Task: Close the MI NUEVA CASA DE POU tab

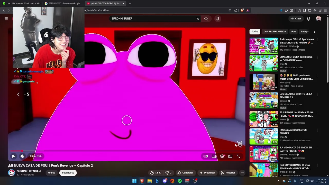Action: pyautogui.click(x=123, y=3)
